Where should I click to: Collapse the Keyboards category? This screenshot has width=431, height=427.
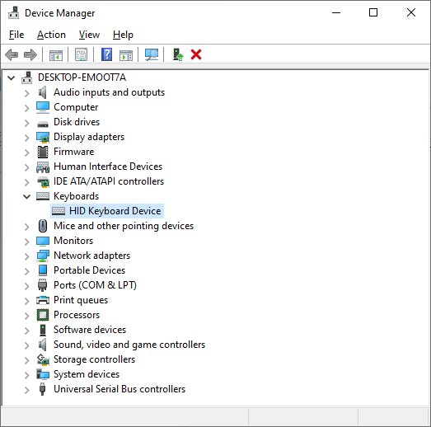pos(26,196)
